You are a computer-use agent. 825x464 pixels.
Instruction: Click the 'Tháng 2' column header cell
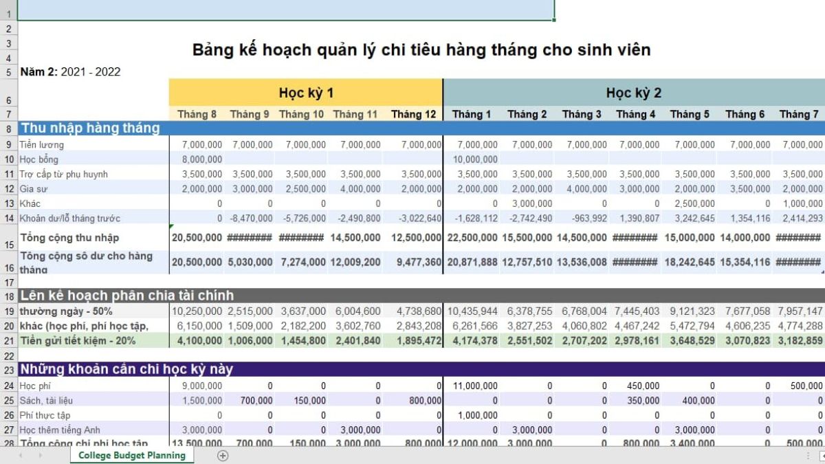(x=527, y=114)
